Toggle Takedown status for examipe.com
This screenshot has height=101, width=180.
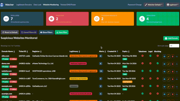[x=142, y=94]
